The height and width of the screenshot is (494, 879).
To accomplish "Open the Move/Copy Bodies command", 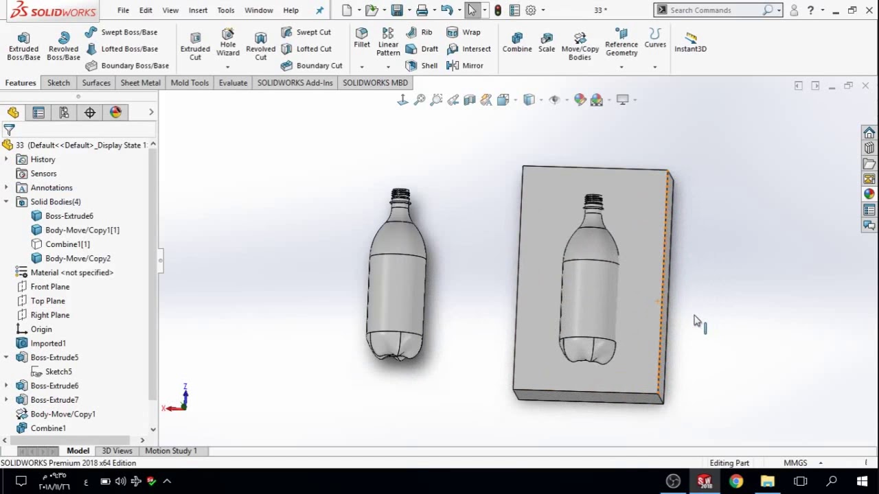I will tap(580, 46).
